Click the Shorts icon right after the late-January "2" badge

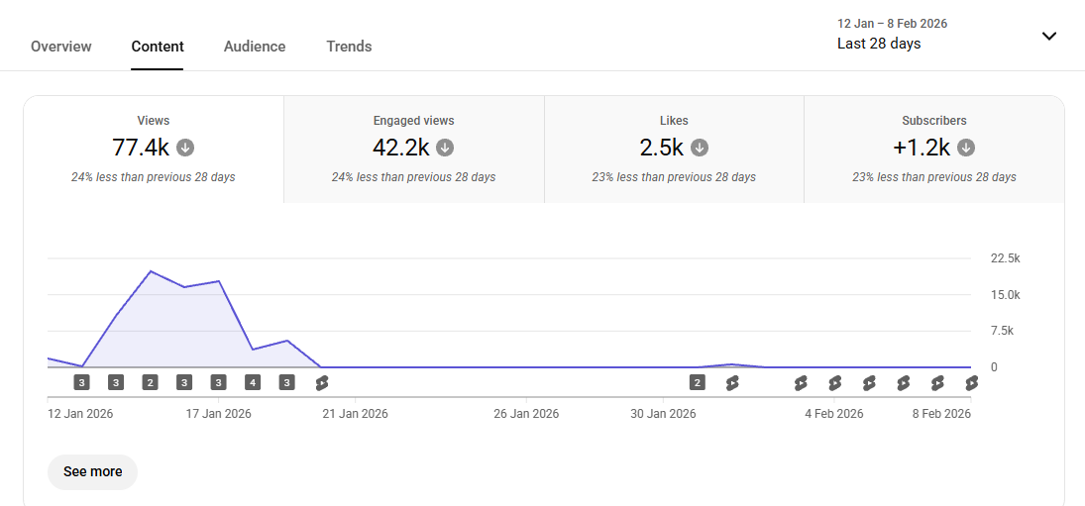[732, 382]
